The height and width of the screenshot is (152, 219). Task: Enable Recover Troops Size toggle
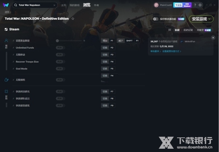61,62
